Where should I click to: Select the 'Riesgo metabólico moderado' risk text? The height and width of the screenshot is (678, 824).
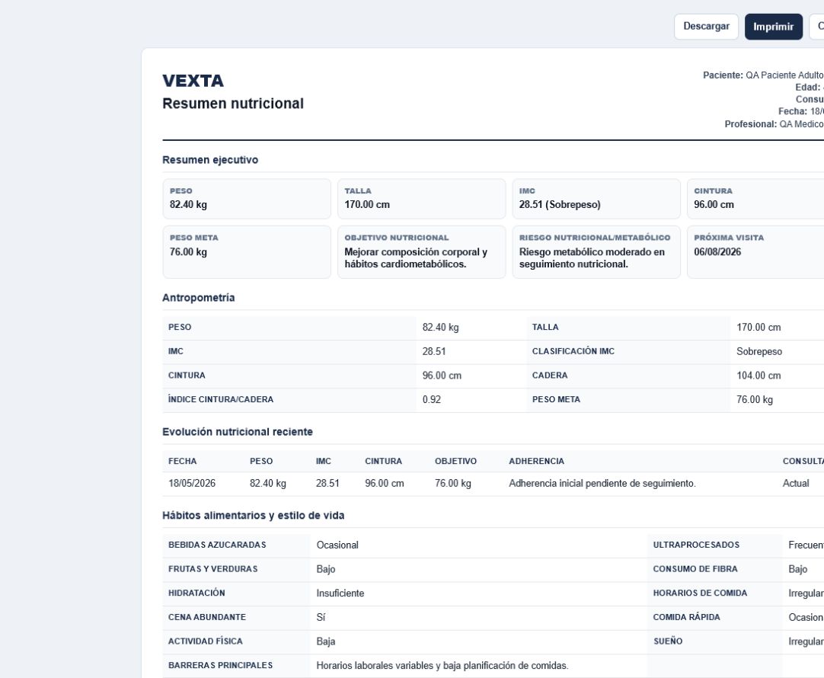pos(592,258)
